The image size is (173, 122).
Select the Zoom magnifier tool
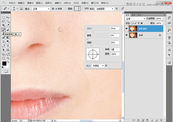[8, 58]
